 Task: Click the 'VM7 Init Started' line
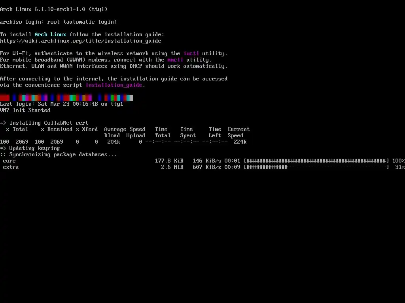[x=25, y=110]
